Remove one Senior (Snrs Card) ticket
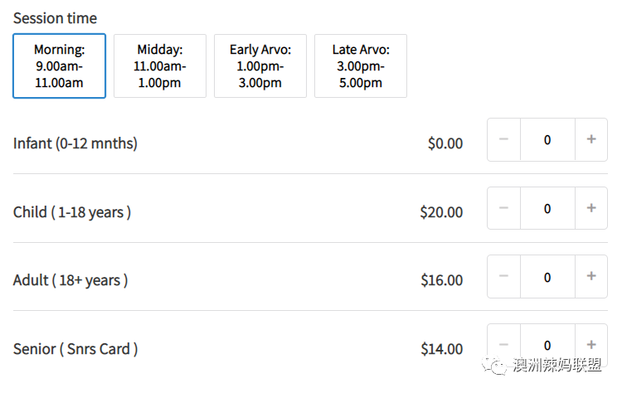The height and width of the screenshot is (393, 622). [x=503, y=345]
